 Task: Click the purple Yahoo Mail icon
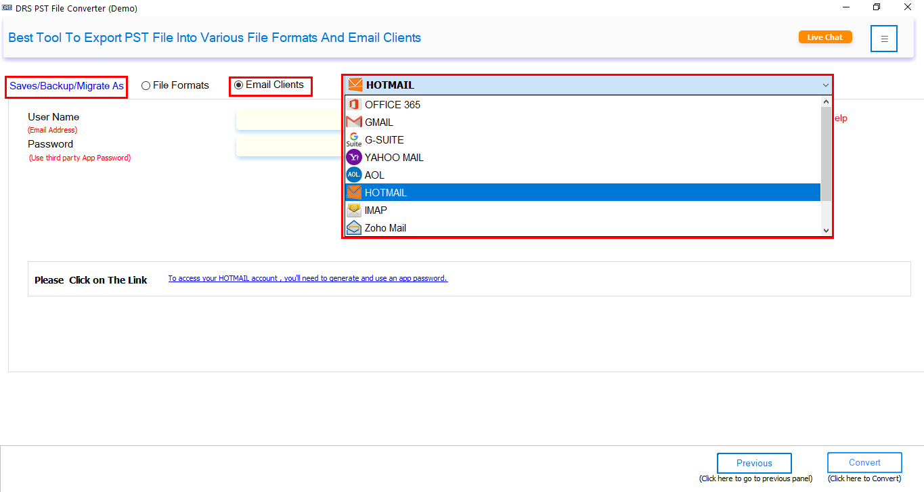pyautogui.click(x=353, y=157)
